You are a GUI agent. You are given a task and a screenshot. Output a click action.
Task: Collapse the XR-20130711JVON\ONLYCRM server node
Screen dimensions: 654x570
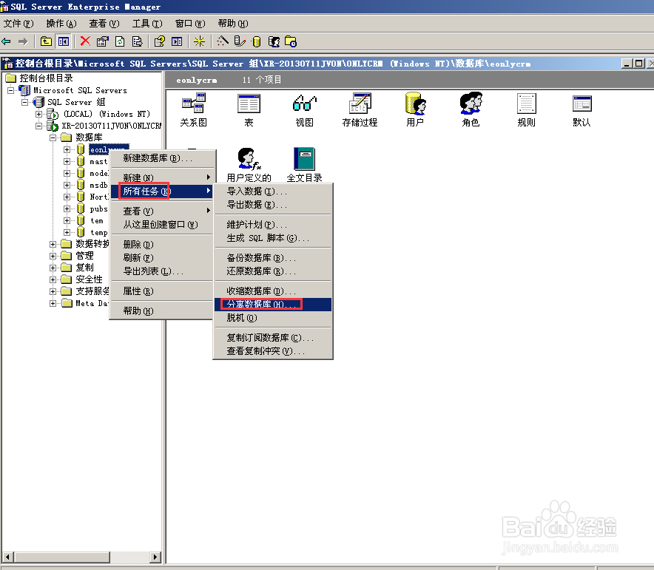[x=38, y=126]
